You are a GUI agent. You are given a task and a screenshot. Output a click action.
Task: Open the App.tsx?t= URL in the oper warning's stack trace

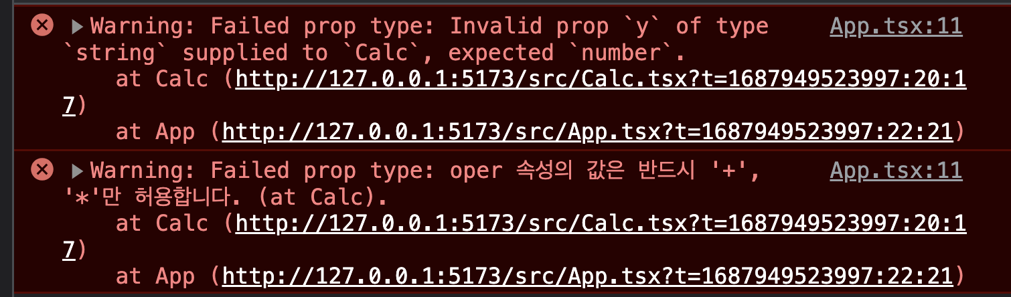[x=587, y=276]
